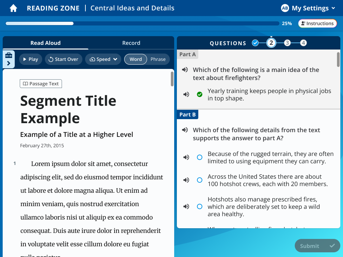Click the READING ZONE title
Viewport: 343px width, 257px height.
coord(53,8)
